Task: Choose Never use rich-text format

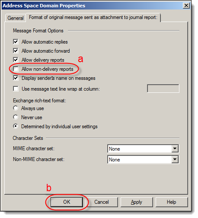Action: coord(16,117)
